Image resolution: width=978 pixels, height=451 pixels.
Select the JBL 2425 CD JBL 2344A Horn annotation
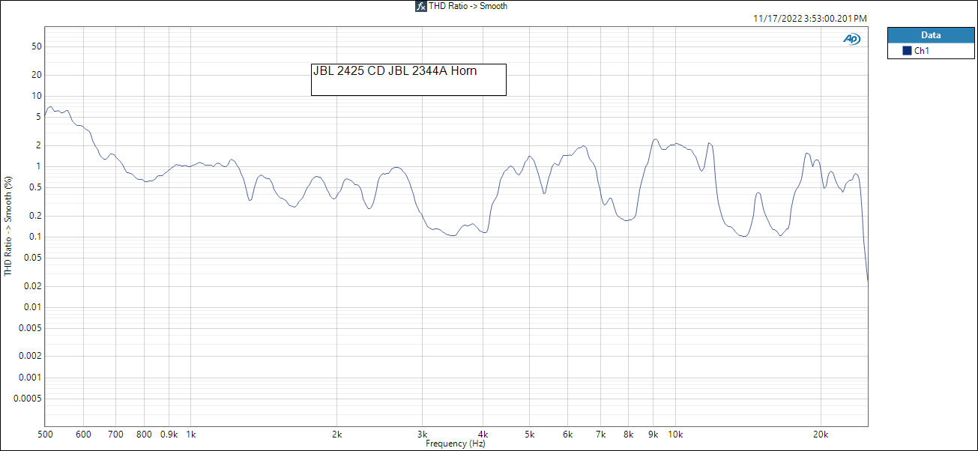pos(409,79)
